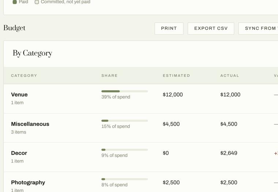Click Decor actual value $2,649
This screenshot has width=278, height=192.
[x=229, y=153]
